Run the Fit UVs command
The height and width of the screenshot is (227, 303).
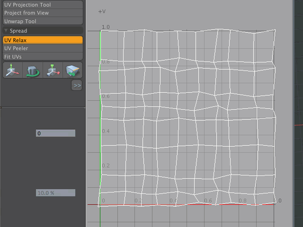click(x=42, y=57)
